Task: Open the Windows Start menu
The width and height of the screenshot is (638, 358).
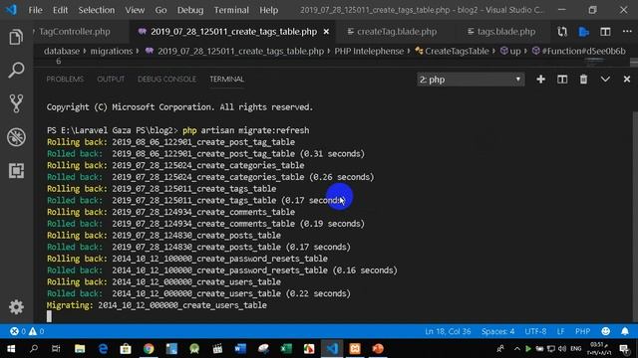Action: [x=11, y=349]
